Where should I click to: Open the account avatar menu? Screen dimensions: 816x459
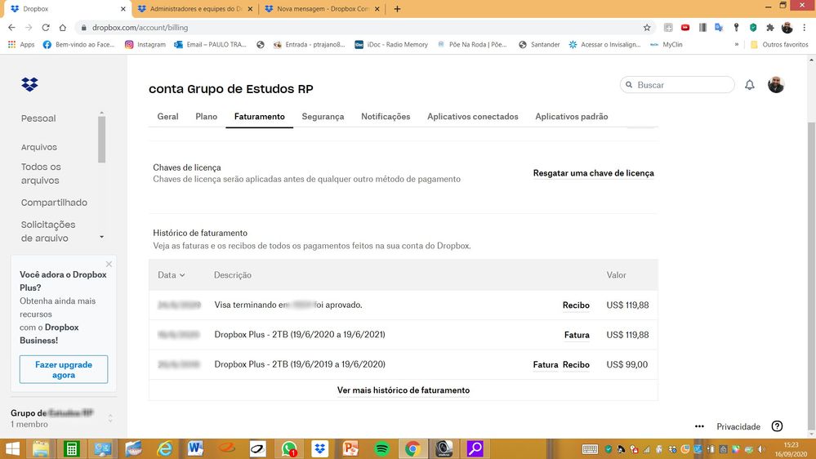[776, 85]
